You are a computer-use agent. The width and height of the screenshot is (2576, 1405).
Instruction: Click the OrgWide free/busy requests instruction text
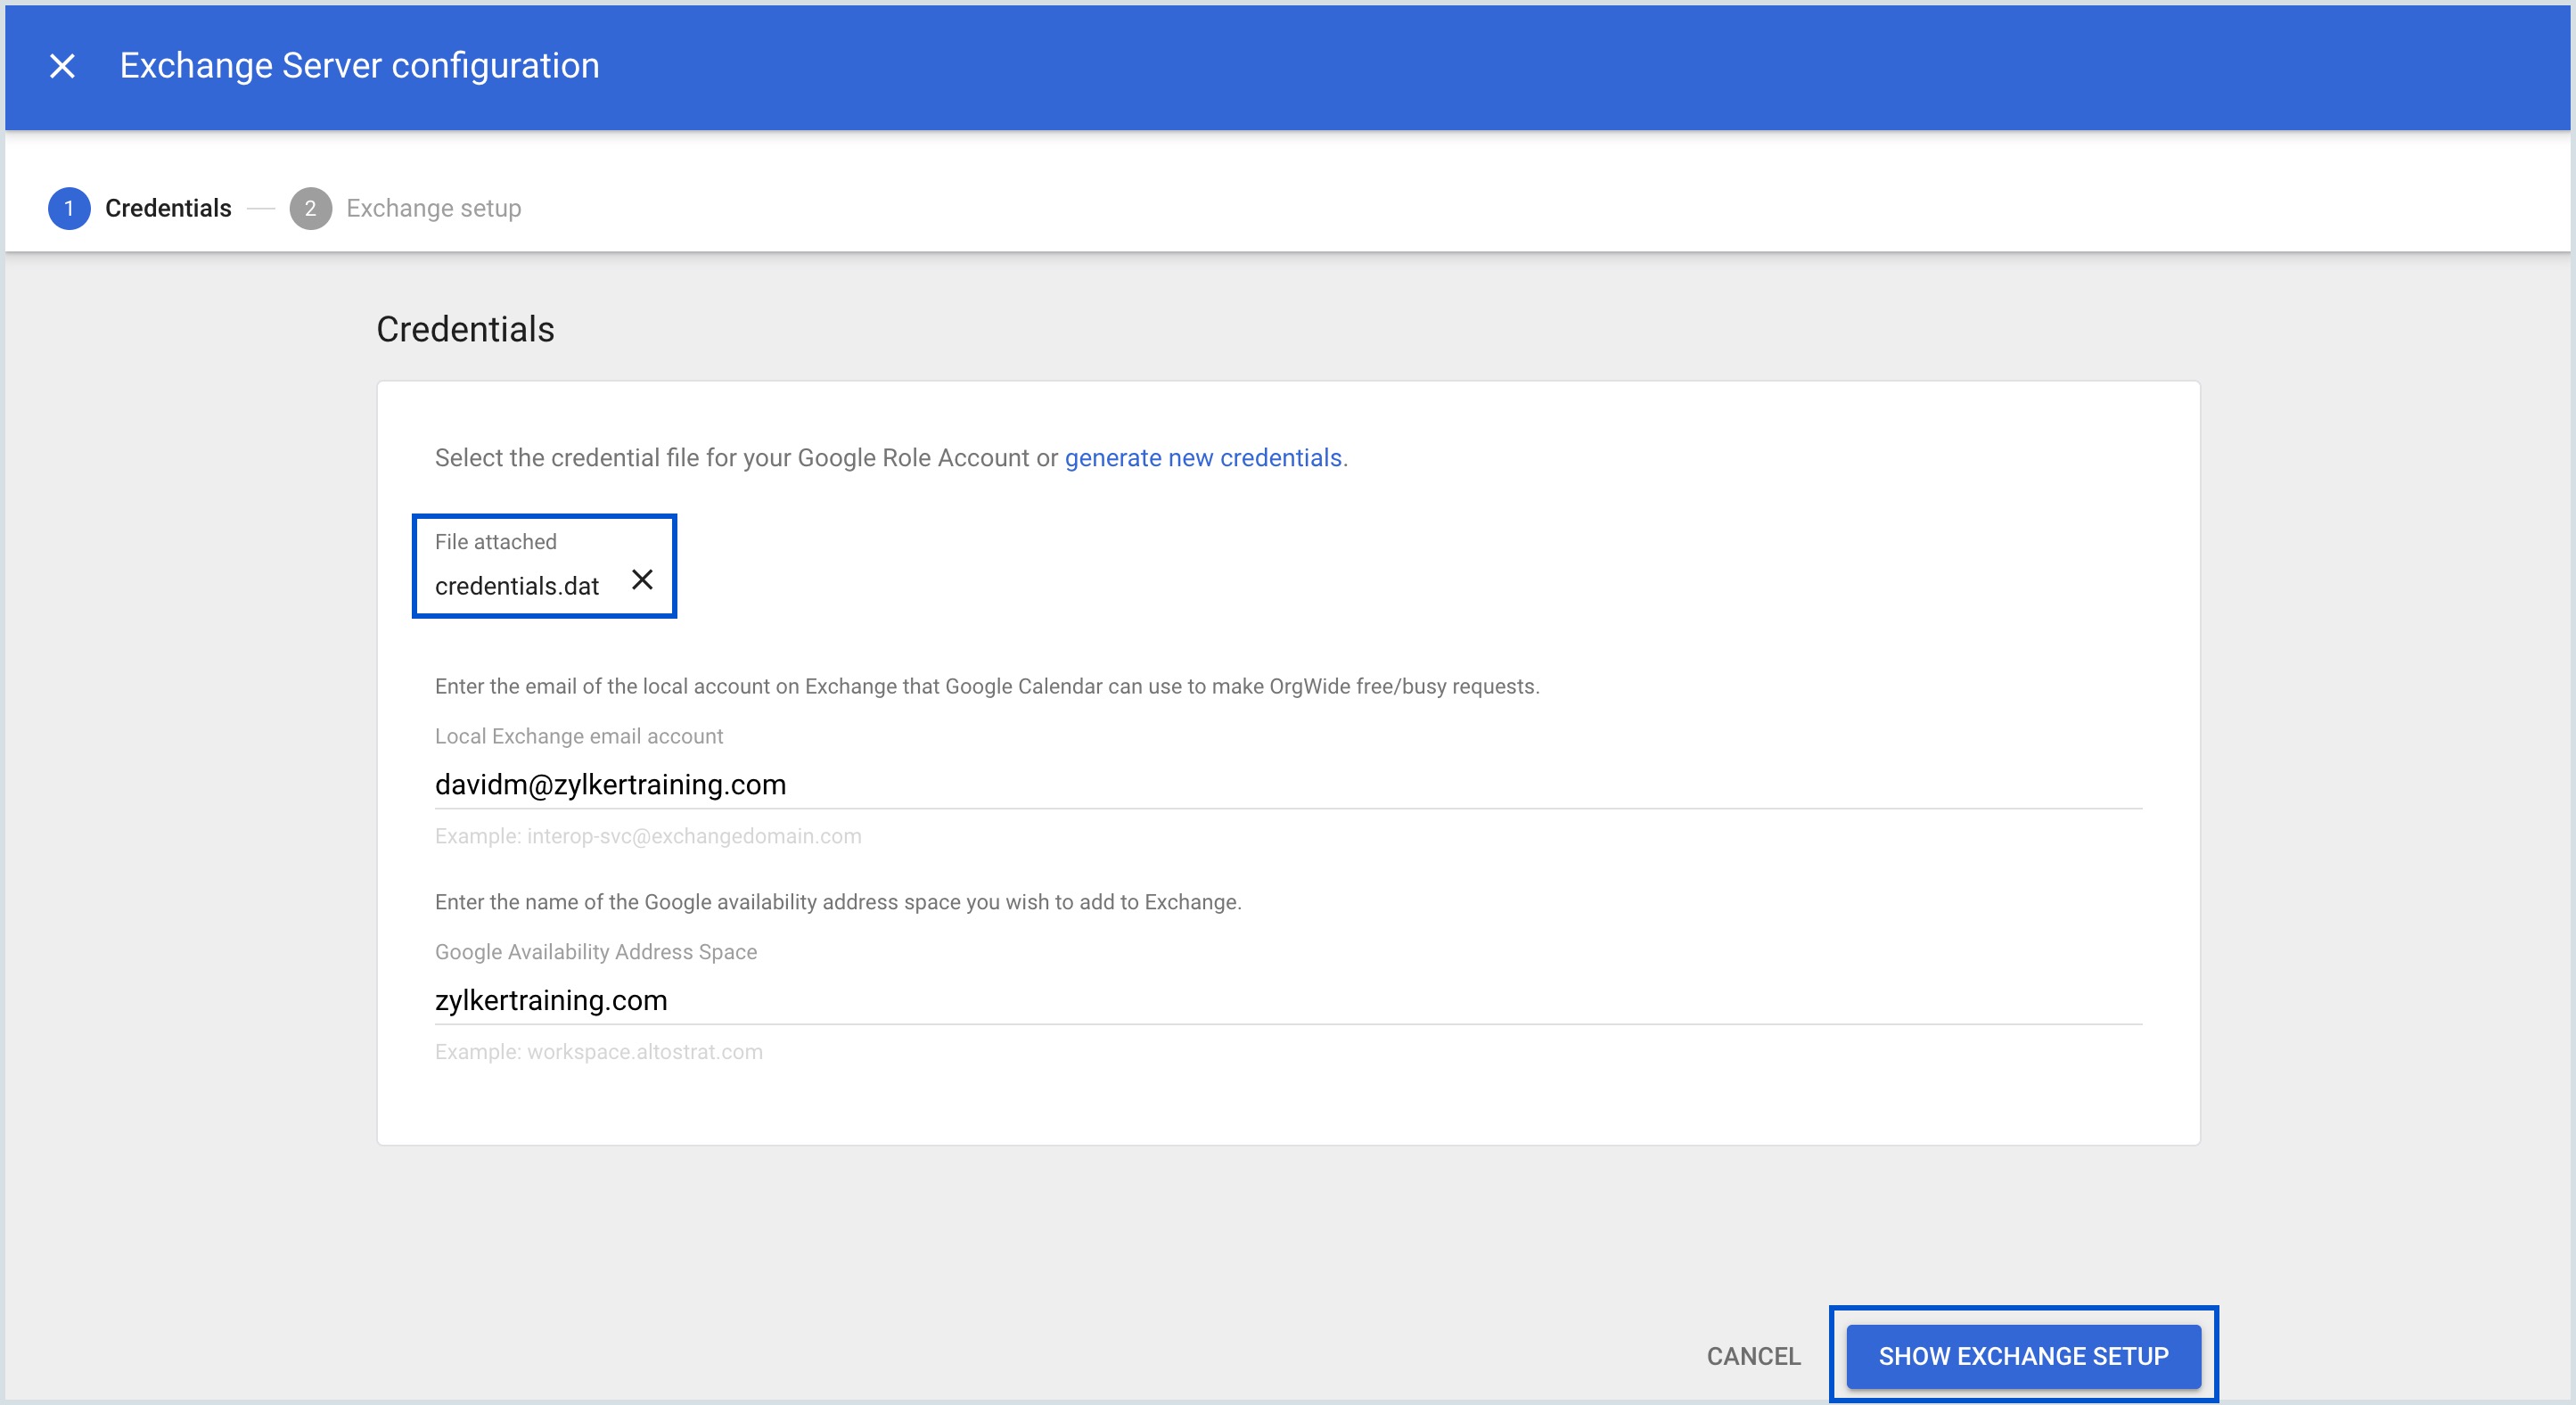[x=987, y=687]
